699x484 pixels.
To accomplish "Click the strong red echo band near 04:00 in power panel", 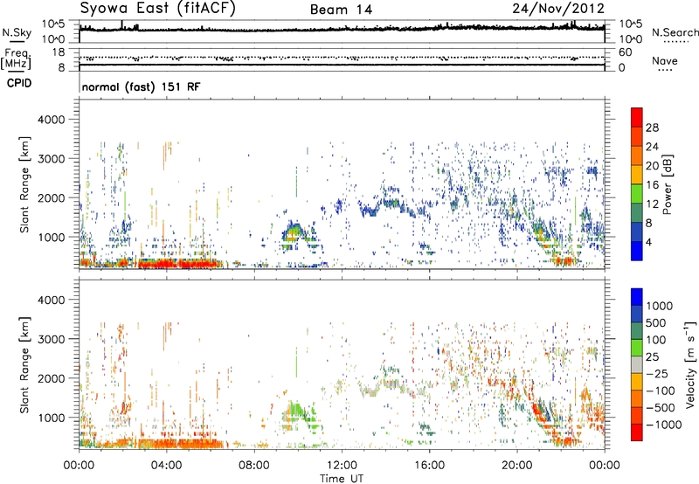I will (x=178, y=264).
